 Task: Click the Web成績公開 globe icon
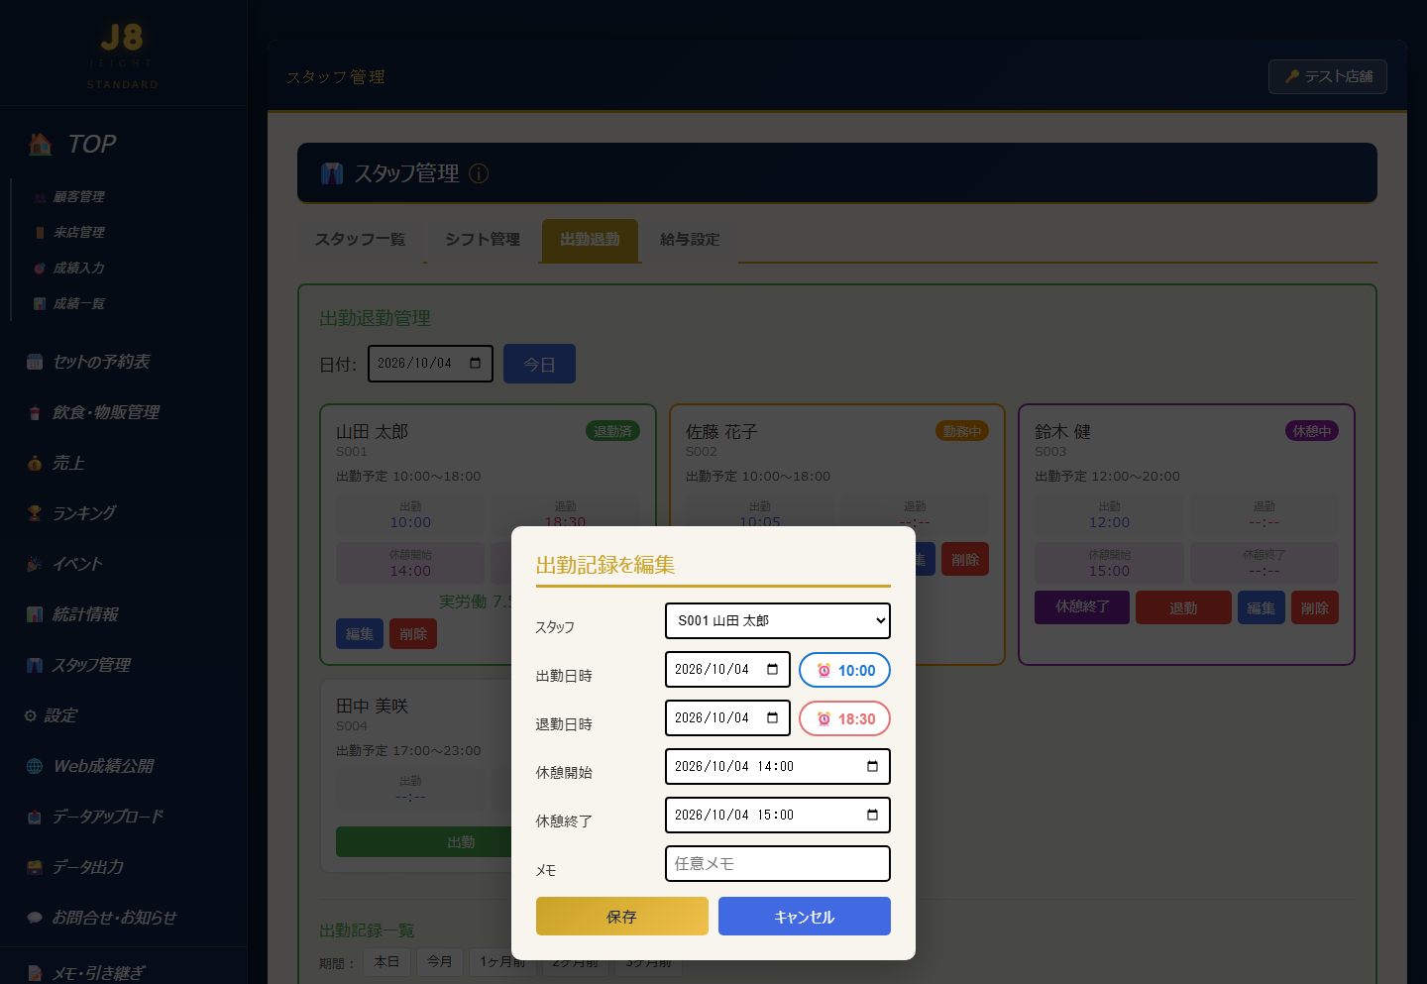click(35, 766)
